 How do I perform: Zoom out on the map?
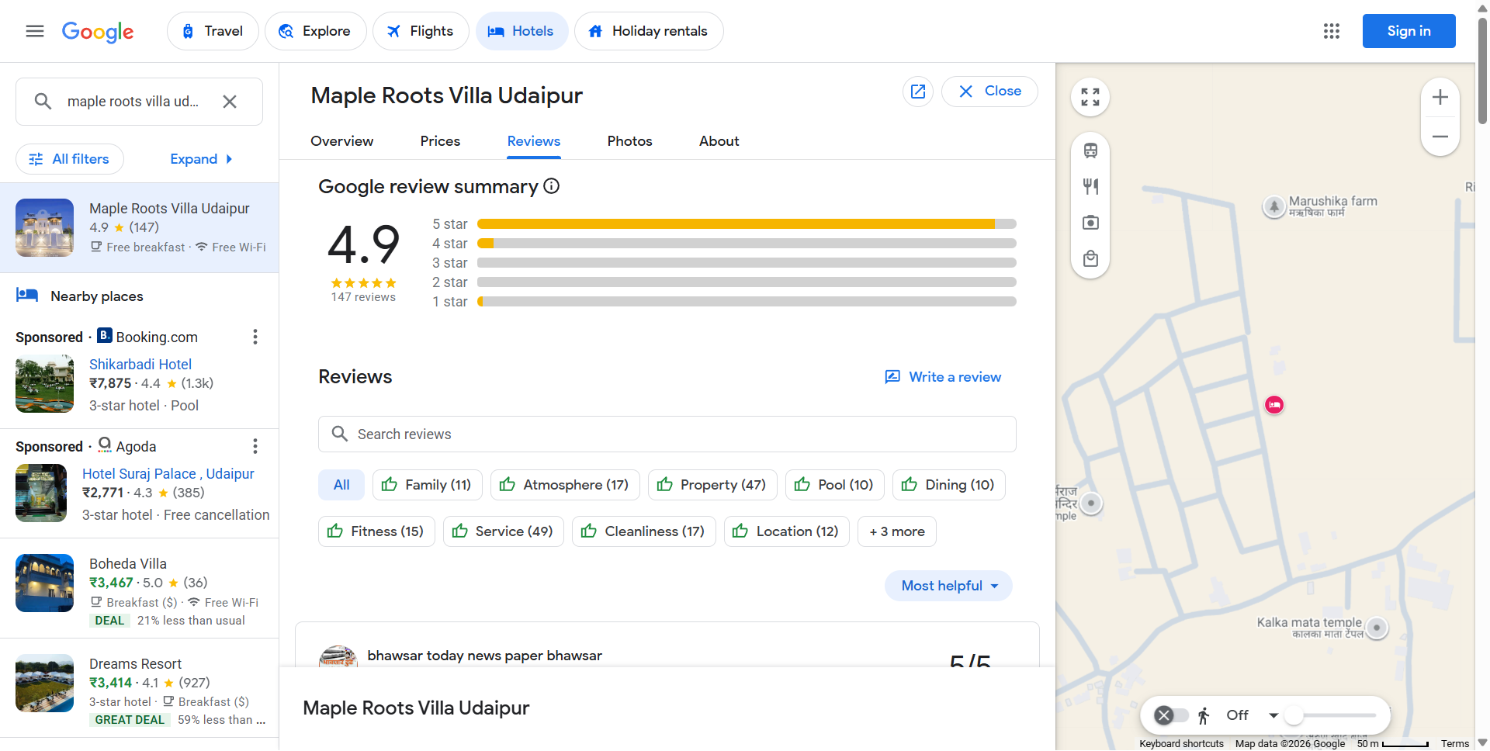click(x=1440, y=137)
